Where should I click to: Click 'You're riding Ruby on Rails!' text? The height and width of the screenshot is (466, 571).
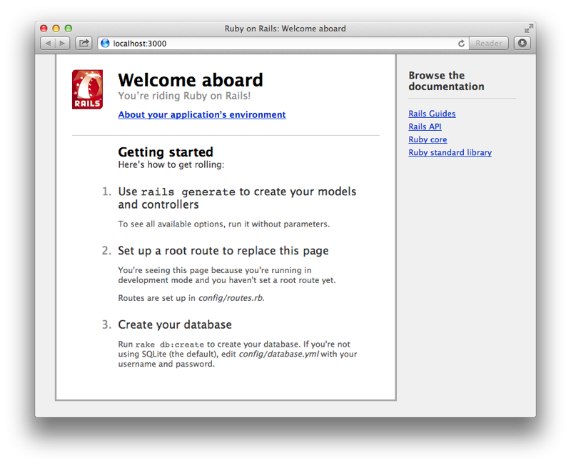tap(184, 96)
